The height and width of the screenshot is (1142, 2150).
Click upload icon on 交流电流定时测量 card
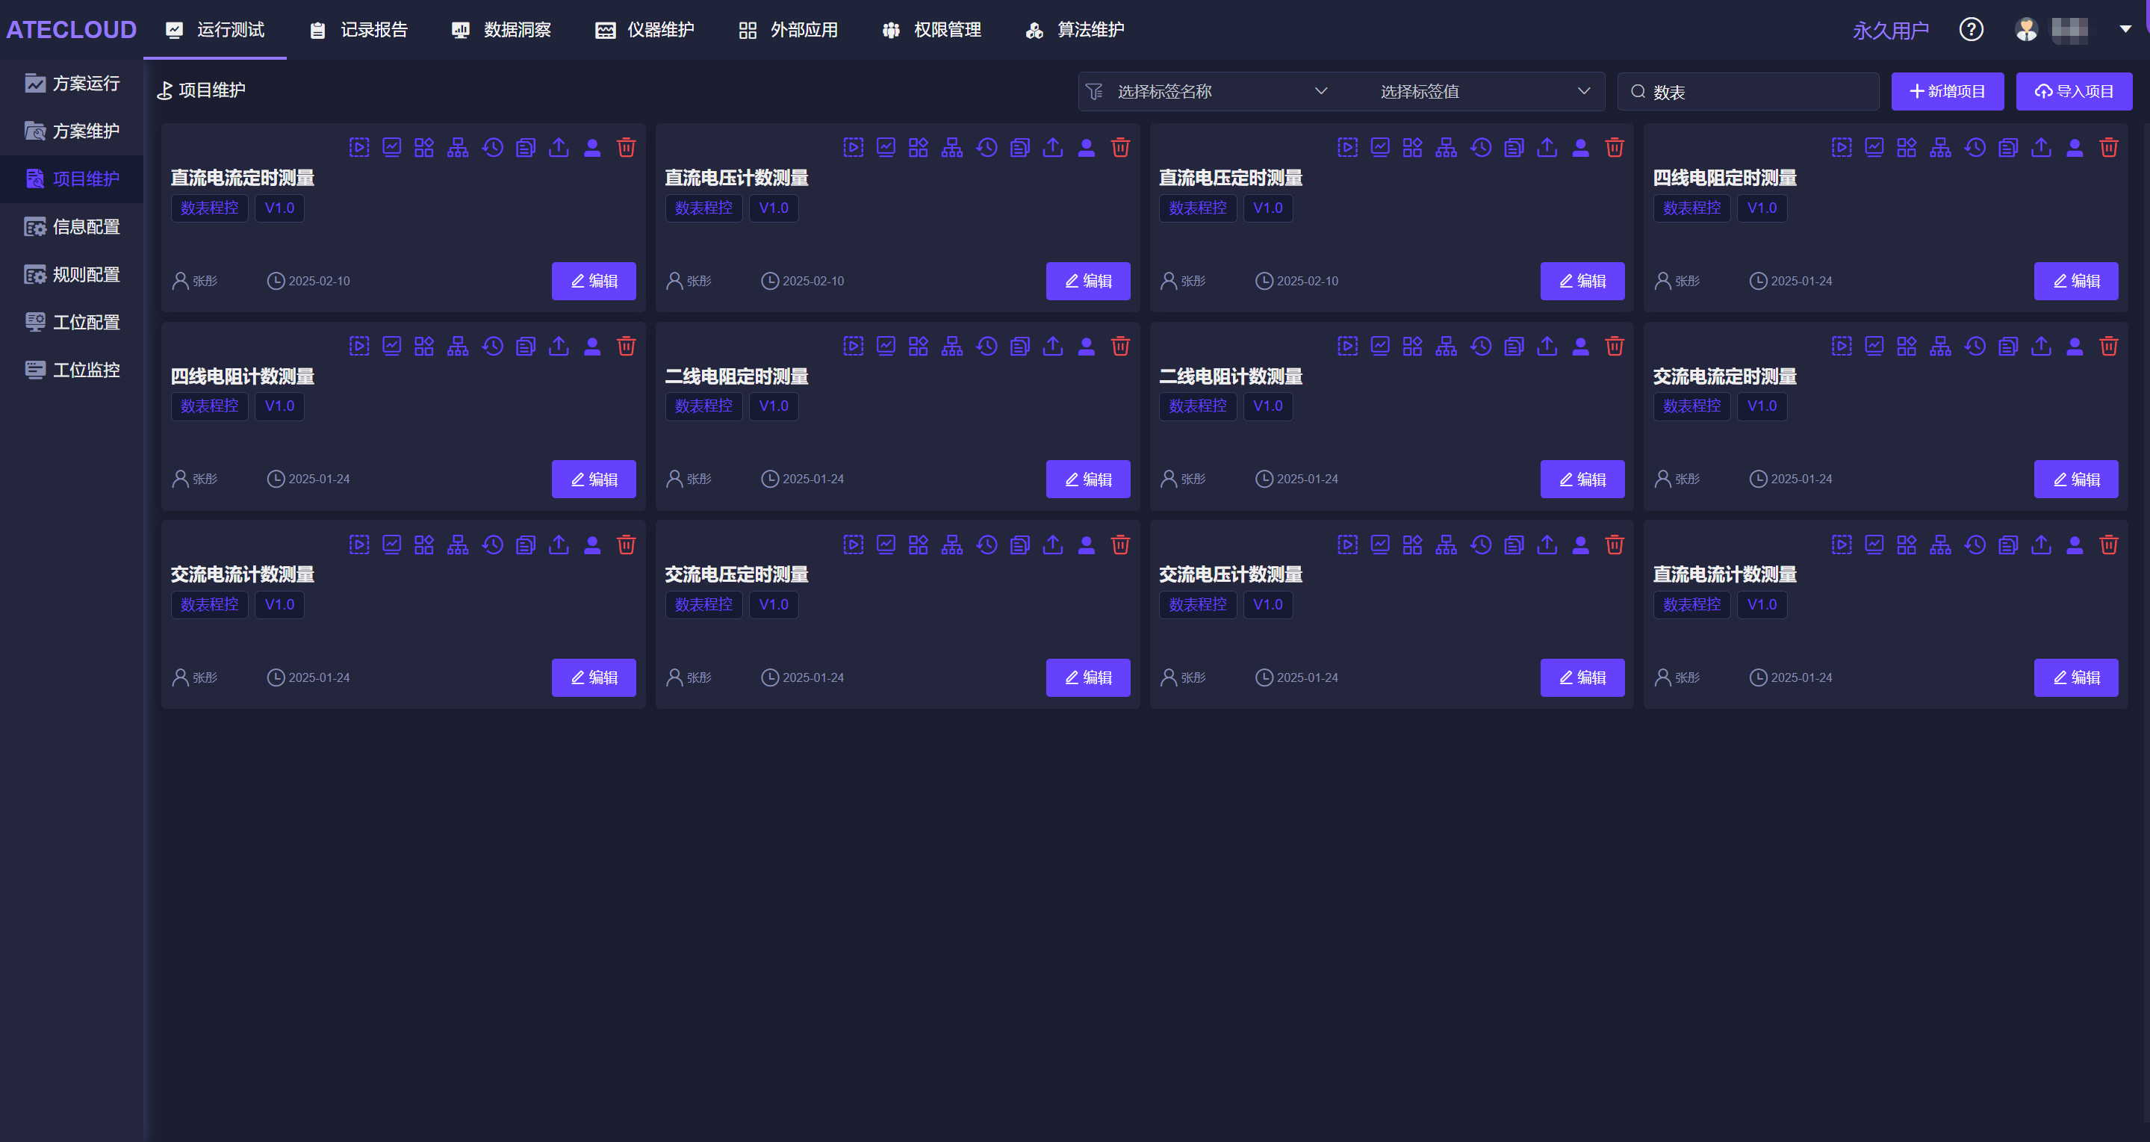pos(2042,347)
